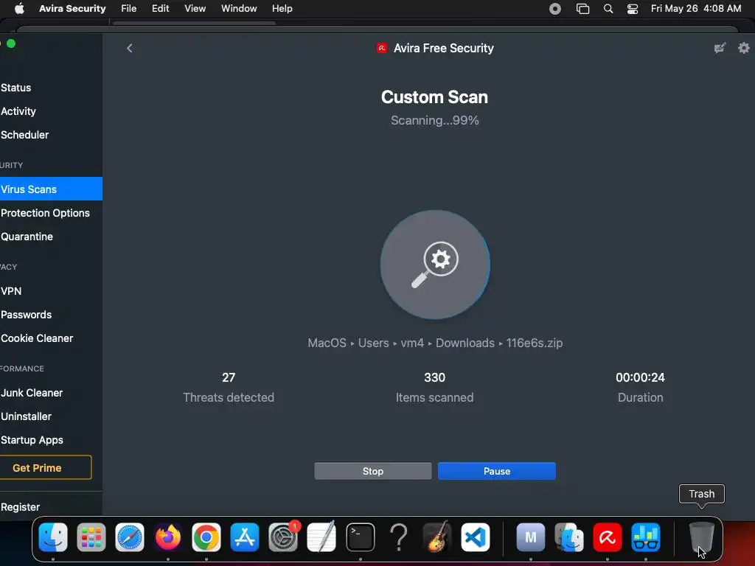Open Junk Cleaner in the sidebar
The width and height of the screenshot is (755, 566).
pyautogui.click(x=32, y=393)
